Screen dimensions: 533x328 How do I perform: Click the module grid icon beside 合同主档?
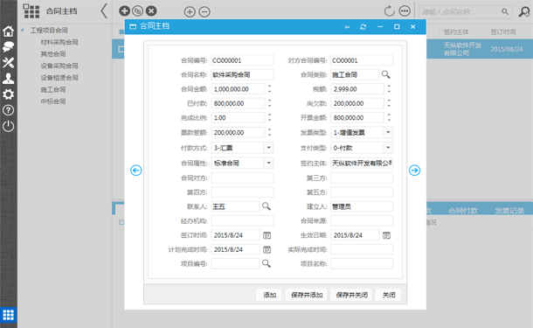pos(31,11)
